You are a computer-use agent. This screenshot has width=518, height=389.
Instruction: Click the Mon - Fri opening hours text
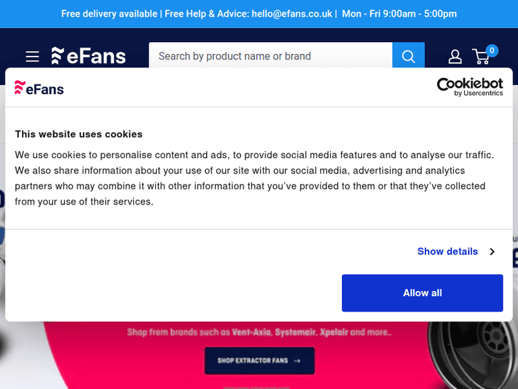point(399,14)
